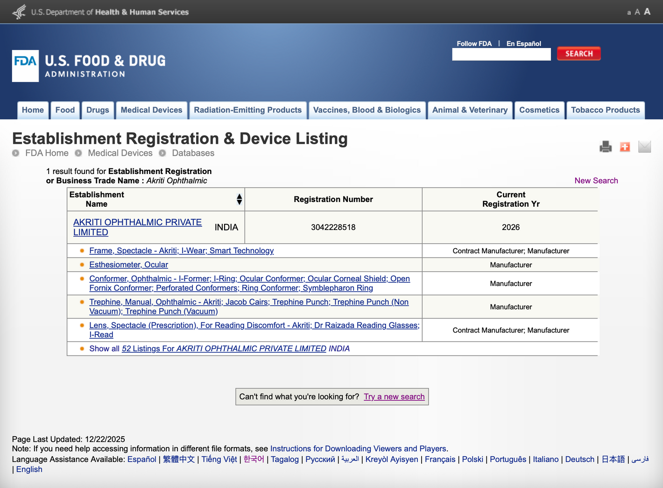Sort by Establishment Name arrows
Viewport: 663px width, 488px height.
coord(239,199)
